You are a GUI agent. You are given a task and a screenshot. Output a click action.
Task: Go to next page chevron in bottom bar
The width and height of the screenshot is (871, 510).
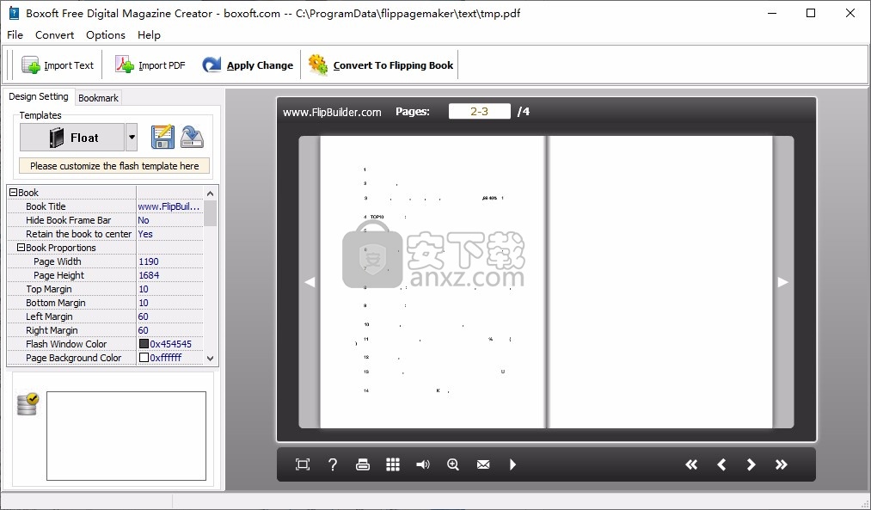pyautogui.click(x=751, y=464)
